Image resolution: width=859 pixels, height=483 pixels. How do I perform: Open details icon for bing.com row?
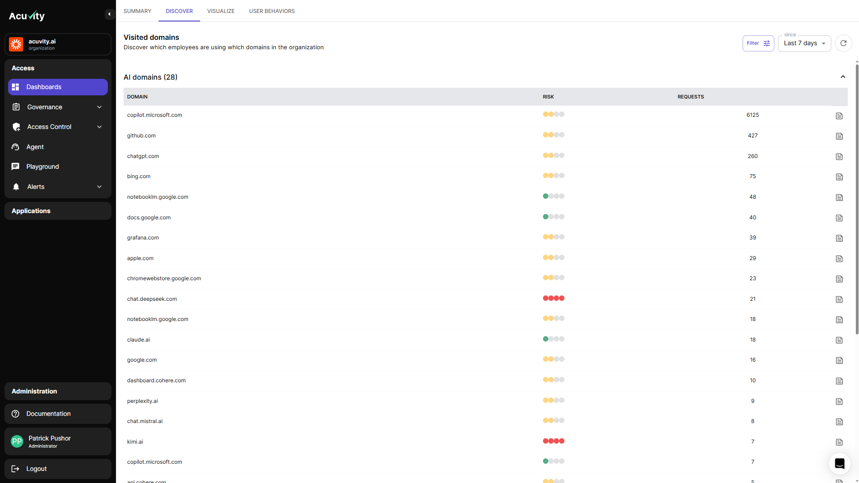[x=839, y=177]
